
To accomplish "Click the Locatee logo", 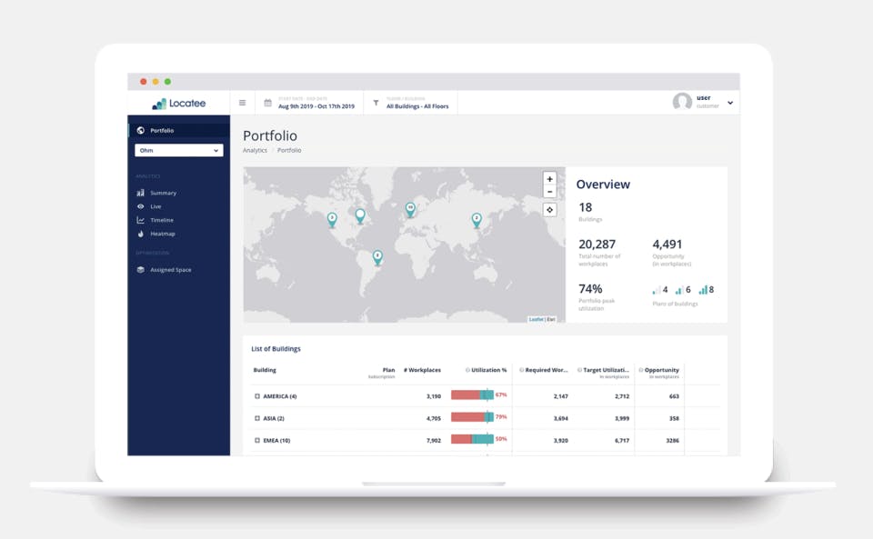I will [x=179, y=104].
